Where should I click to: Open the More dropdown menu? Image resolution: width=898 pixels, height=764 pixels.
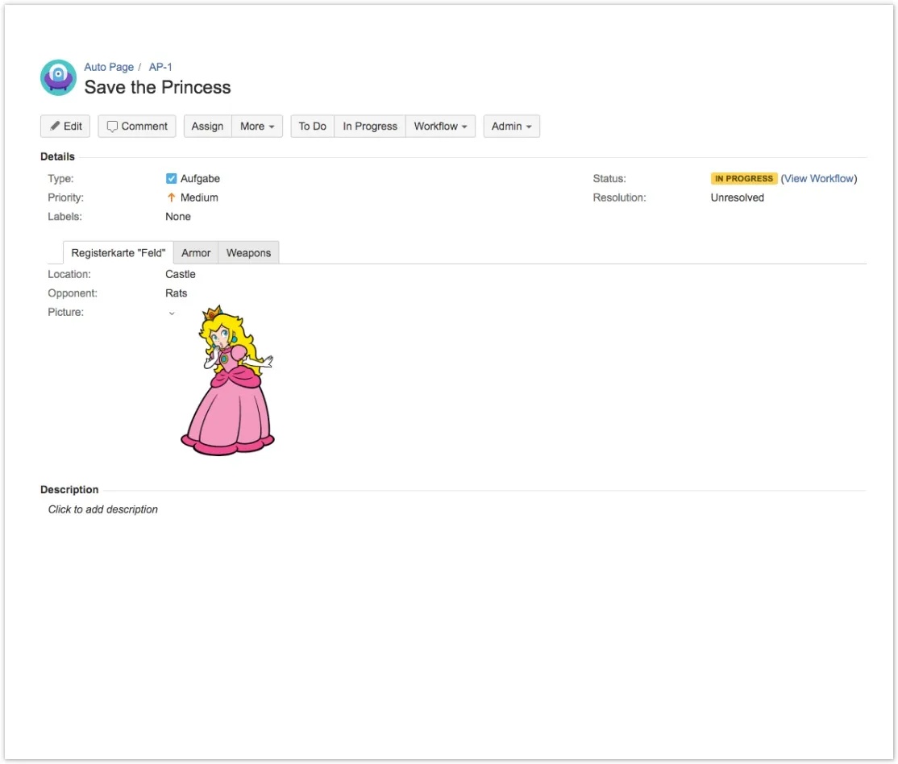tap(257, 127)
